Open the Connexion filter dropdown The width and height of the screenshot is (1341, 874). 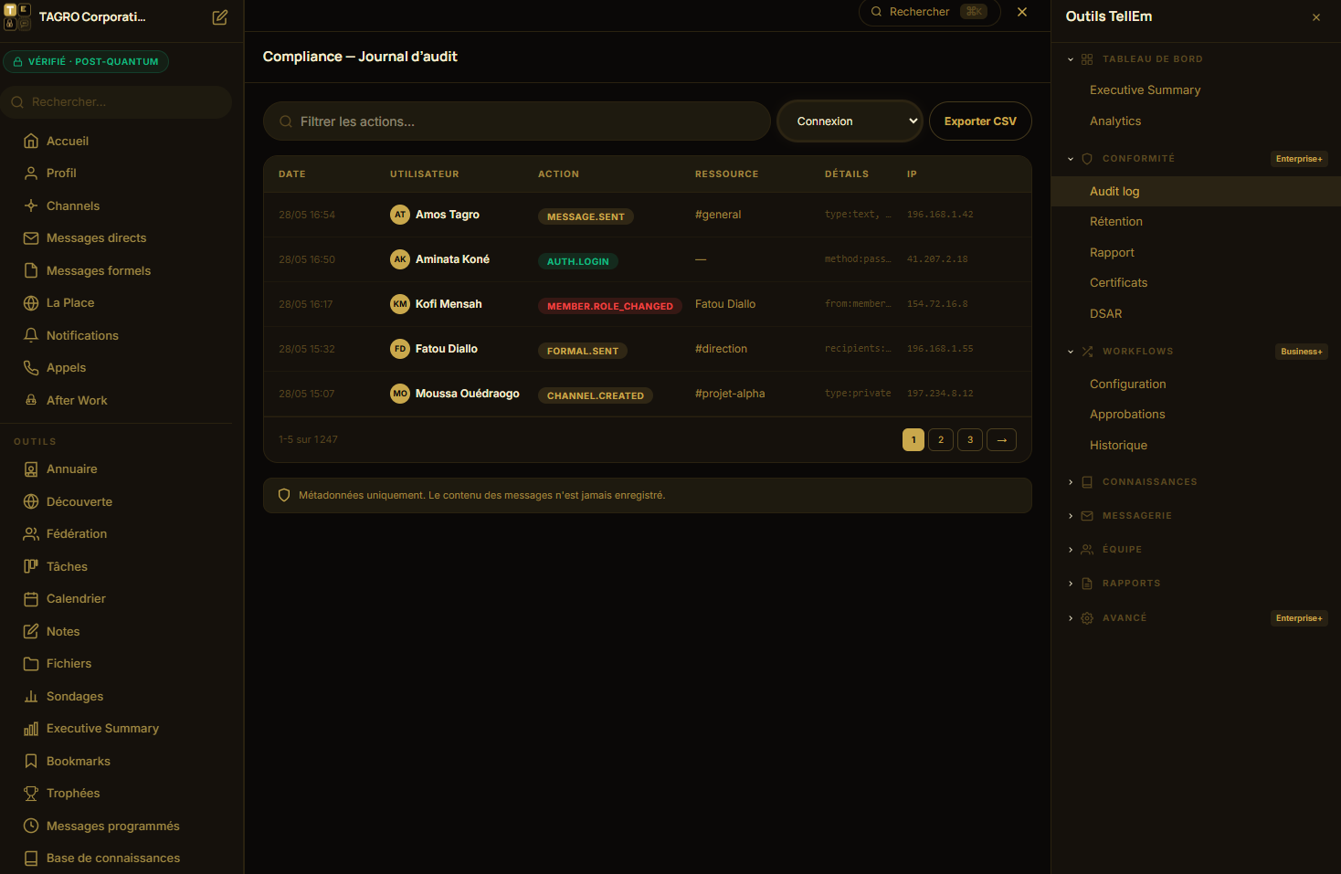coord(850,121)
